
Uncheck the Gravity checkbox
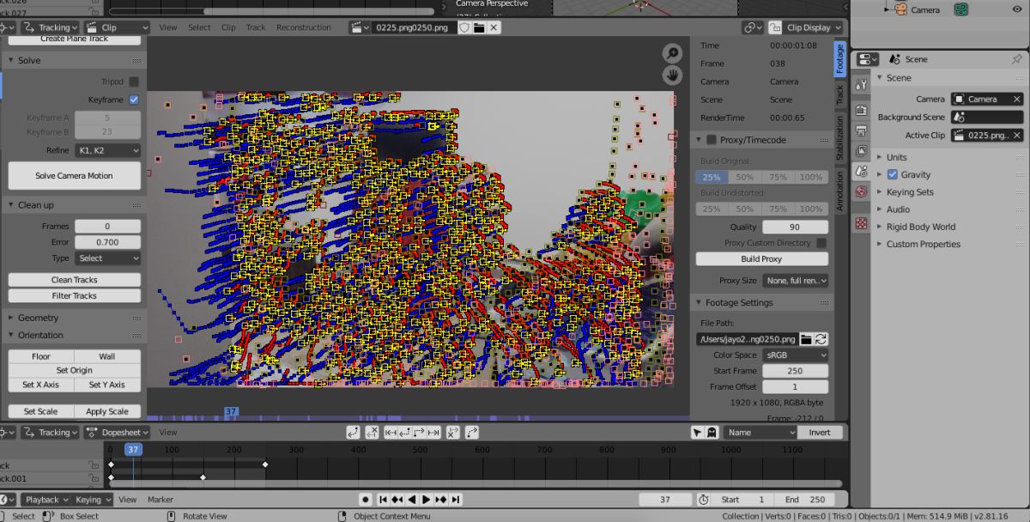coord(893,174)
